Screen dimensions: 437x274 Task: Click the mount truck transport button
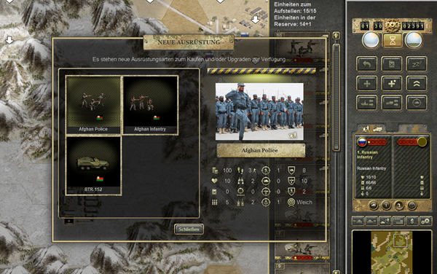pyautogui.click(x=392, y=103)
